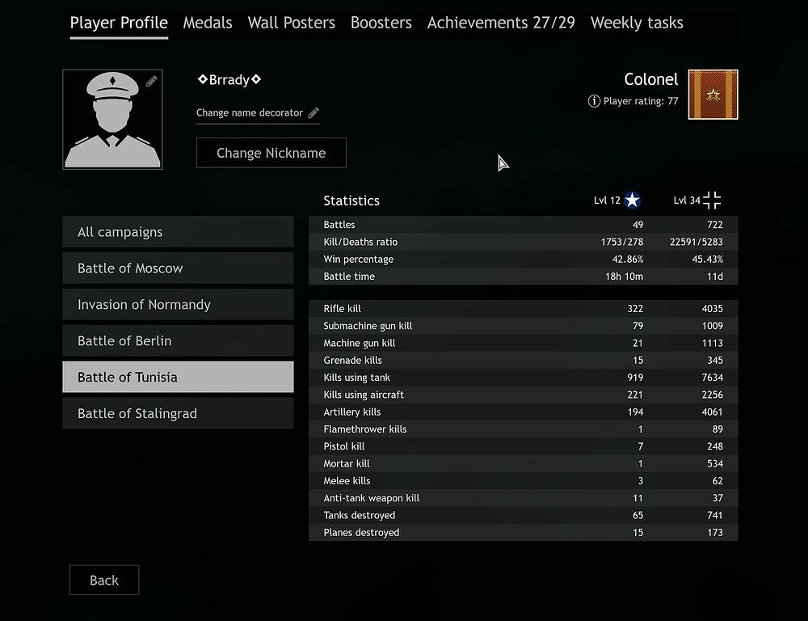Click the Back button
Image resolution: width=808 pixels, height=621 pixels.
pos(104,580)
